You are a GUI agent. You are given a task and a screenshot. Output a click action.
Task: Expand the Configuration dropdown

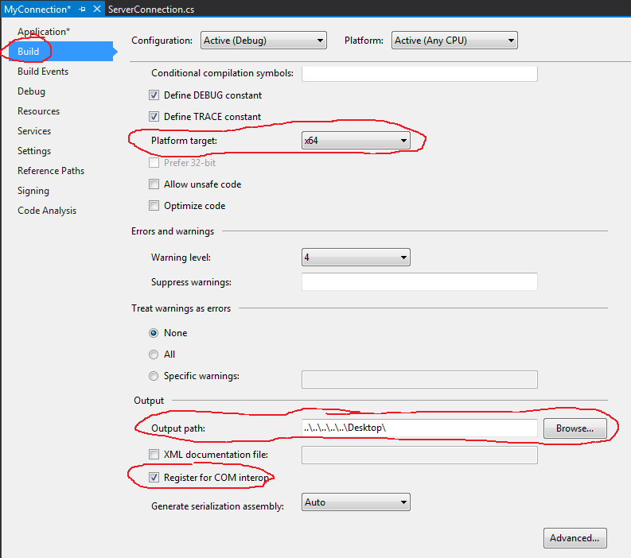[x=263, y=41]
